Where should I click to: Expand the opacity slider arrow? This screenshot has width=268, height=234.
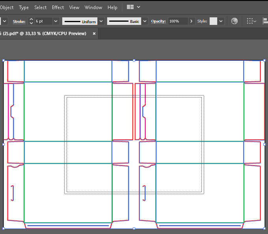click(192, 21)
